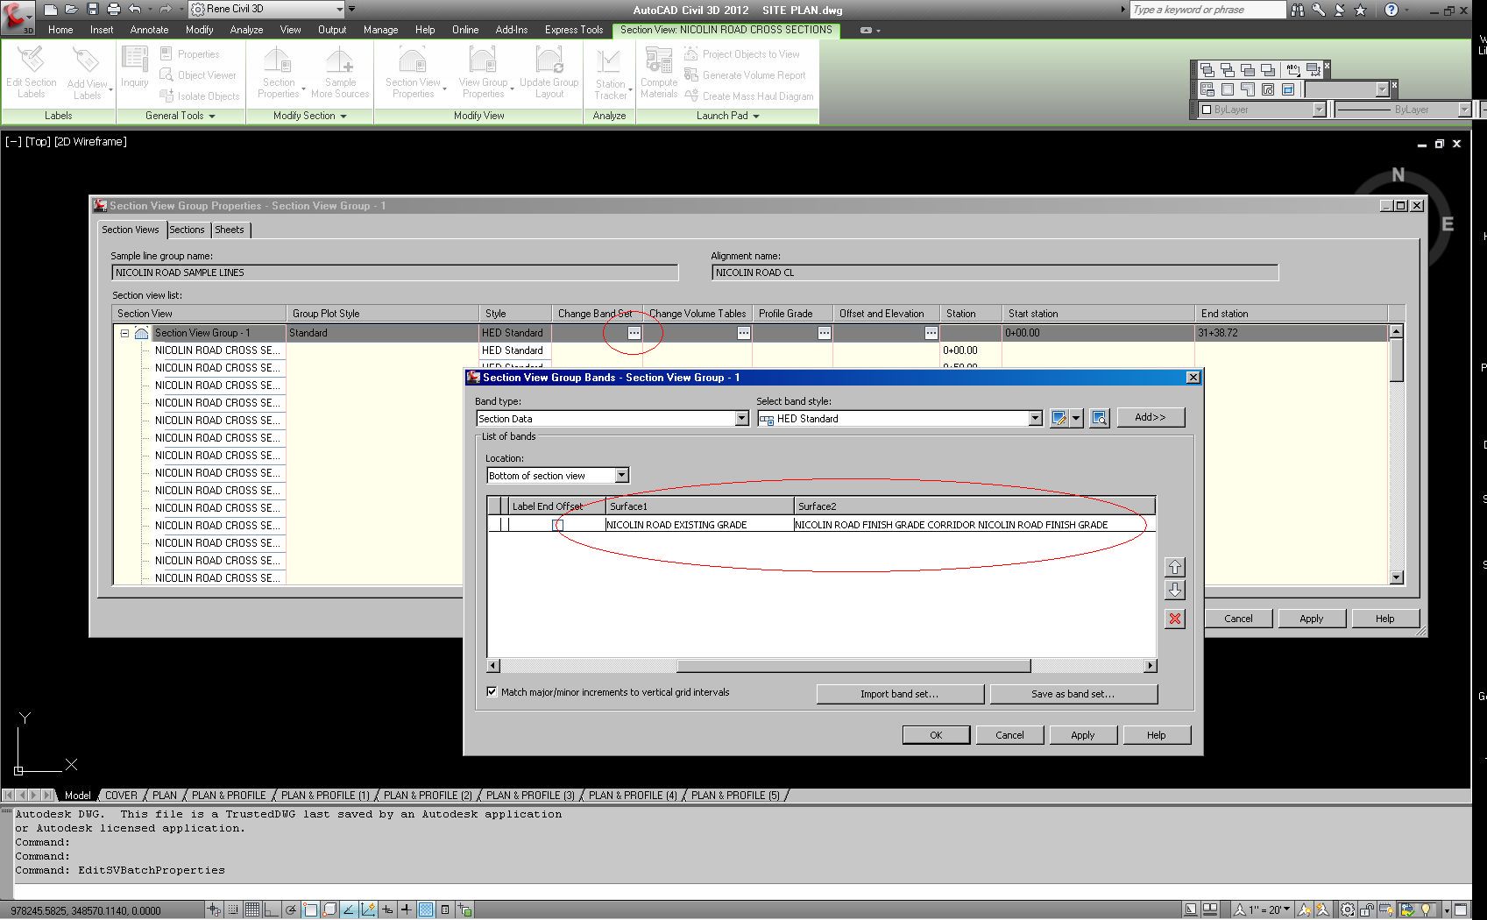Click the red X delete band button

[1175, 619]
